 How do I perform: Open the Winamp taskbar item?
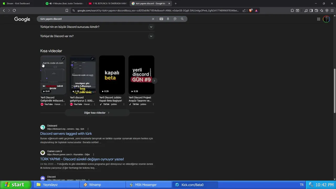pyautogui.click(x=103, y=185)
